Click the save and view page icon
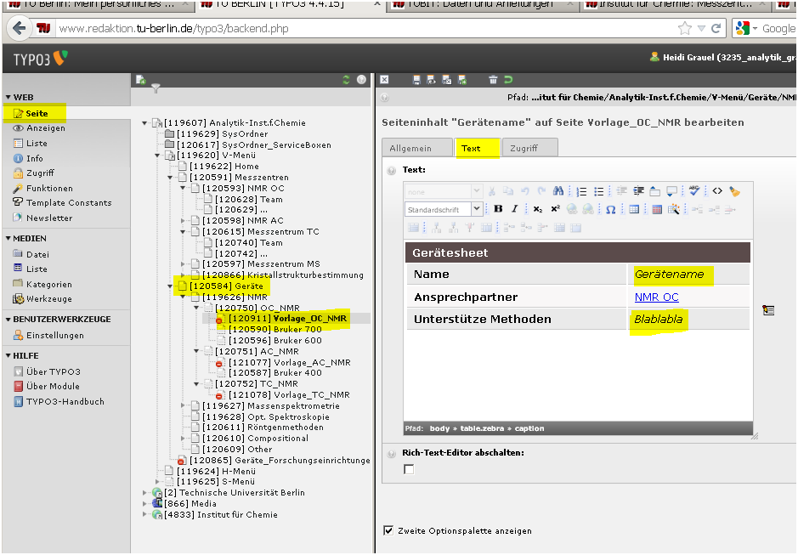Viewport: 798px width, 555px height. pyautogui.click(x=431, y=79)
